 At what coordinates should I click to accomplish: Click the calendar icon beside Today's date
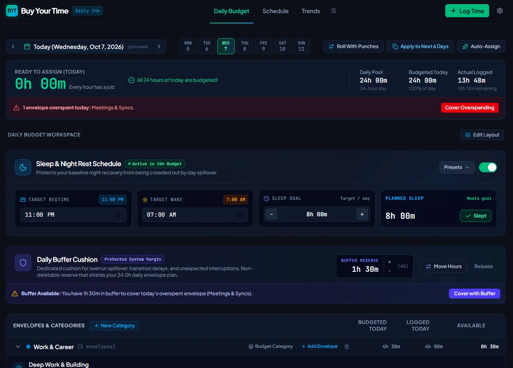click(27, 46)
